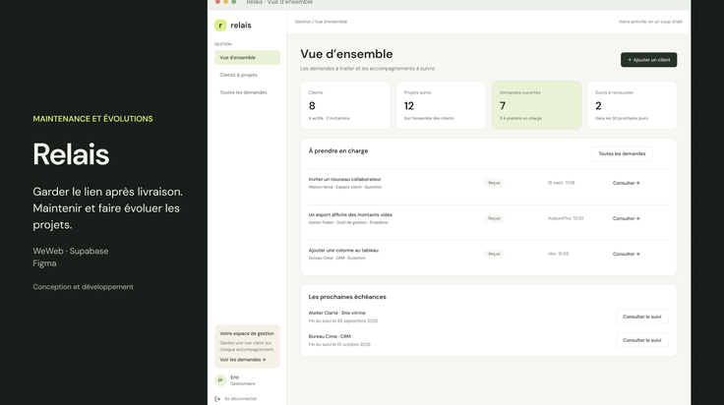Select the Demandes ouvertes stat card

click(536, 105)
